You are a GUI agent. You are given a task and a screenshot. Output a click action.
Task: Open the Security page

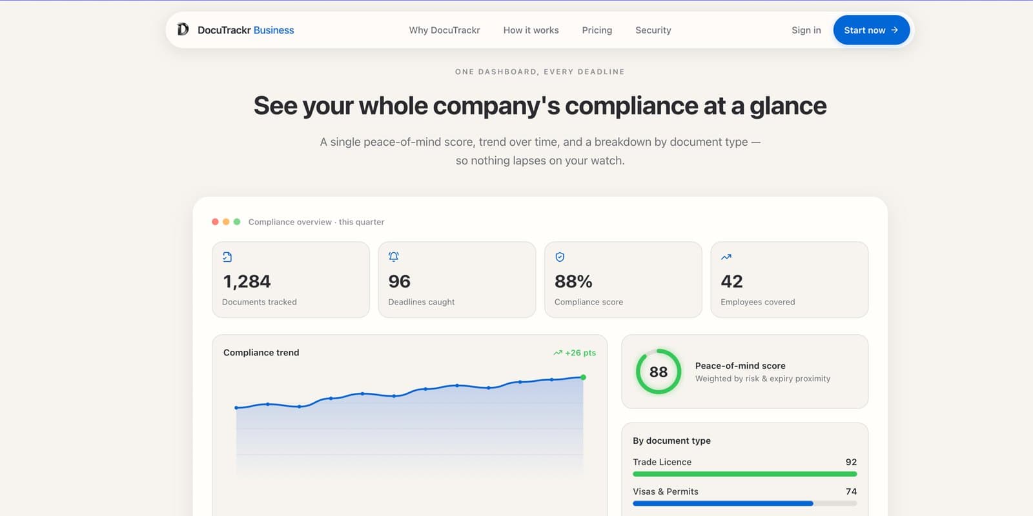point(653,30)
